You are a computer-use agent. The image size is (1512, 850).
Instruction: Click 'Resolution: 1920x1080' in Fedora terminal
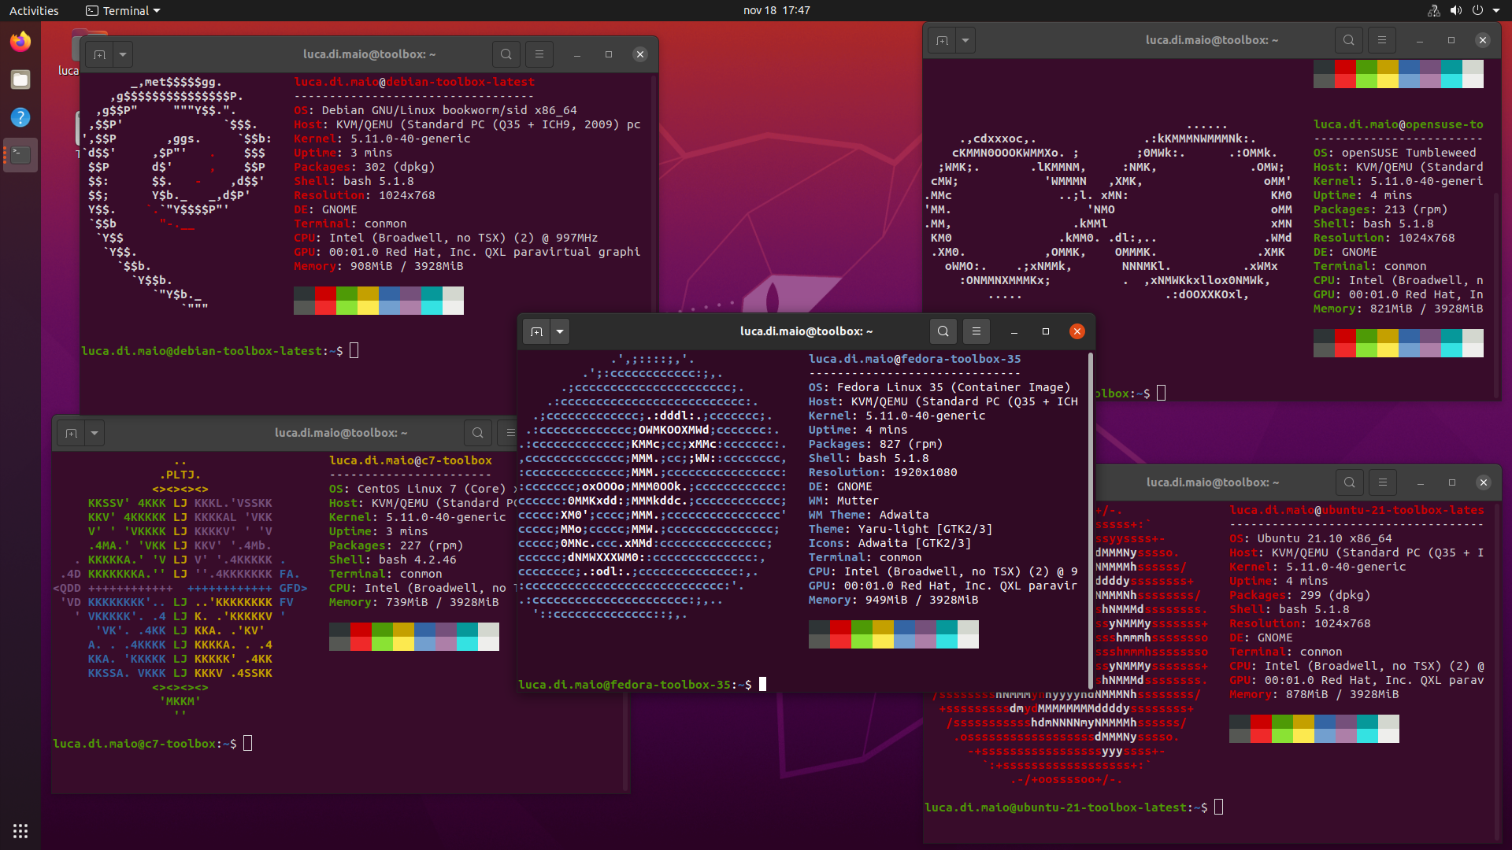click(883, 472)
